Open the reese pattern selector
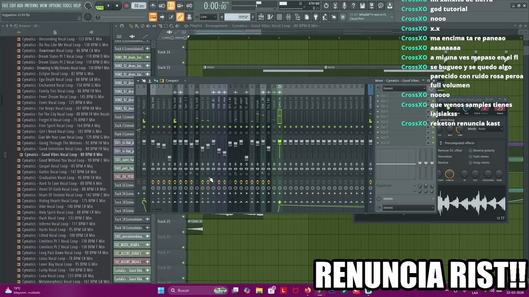529x297 pixels. pos(238,17)
